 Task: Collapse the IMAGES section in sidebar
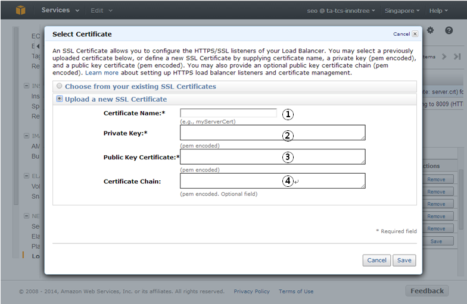26,136
